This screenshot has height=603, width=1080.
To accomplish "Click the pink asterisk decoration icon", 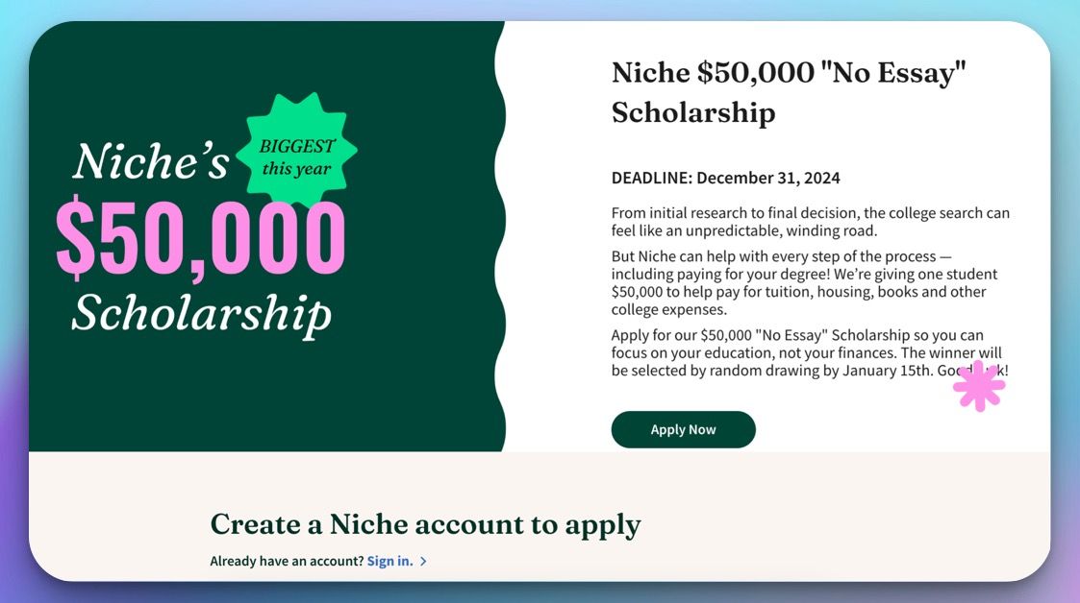I will click(978, 386).
